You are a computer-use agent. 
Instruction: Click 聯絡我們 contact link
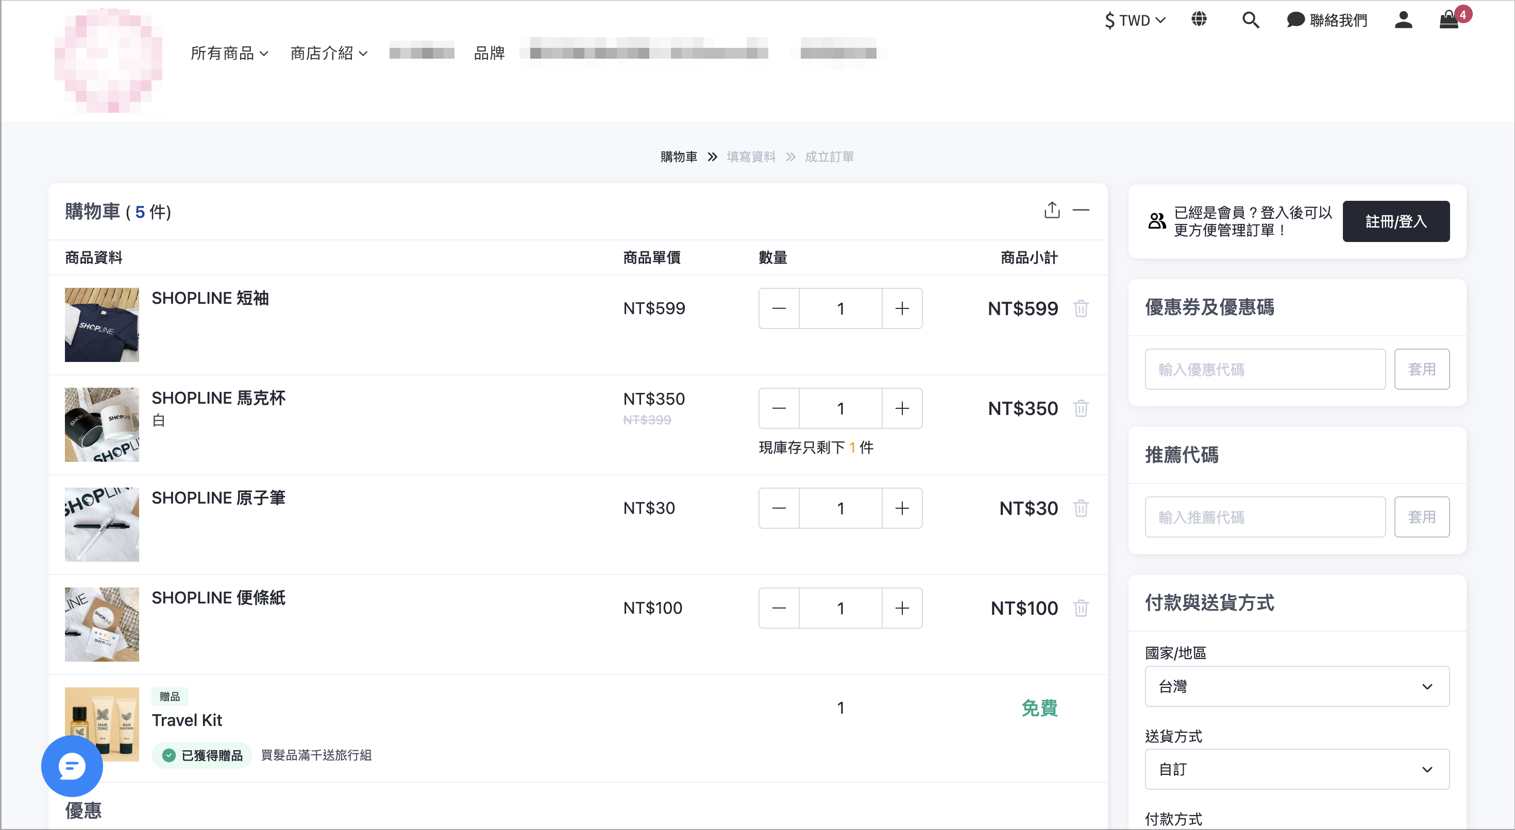1327,20
